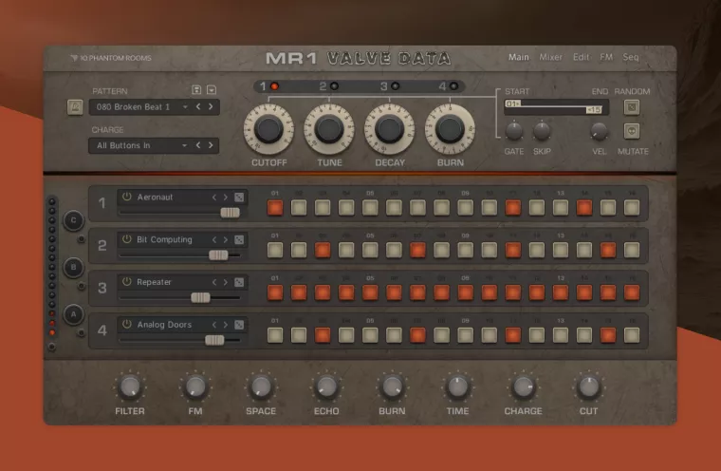Toggle step 01 on Aeronaut row
Image resolution: width=721 pixels, height=471 pixels.
coord(275,208)
